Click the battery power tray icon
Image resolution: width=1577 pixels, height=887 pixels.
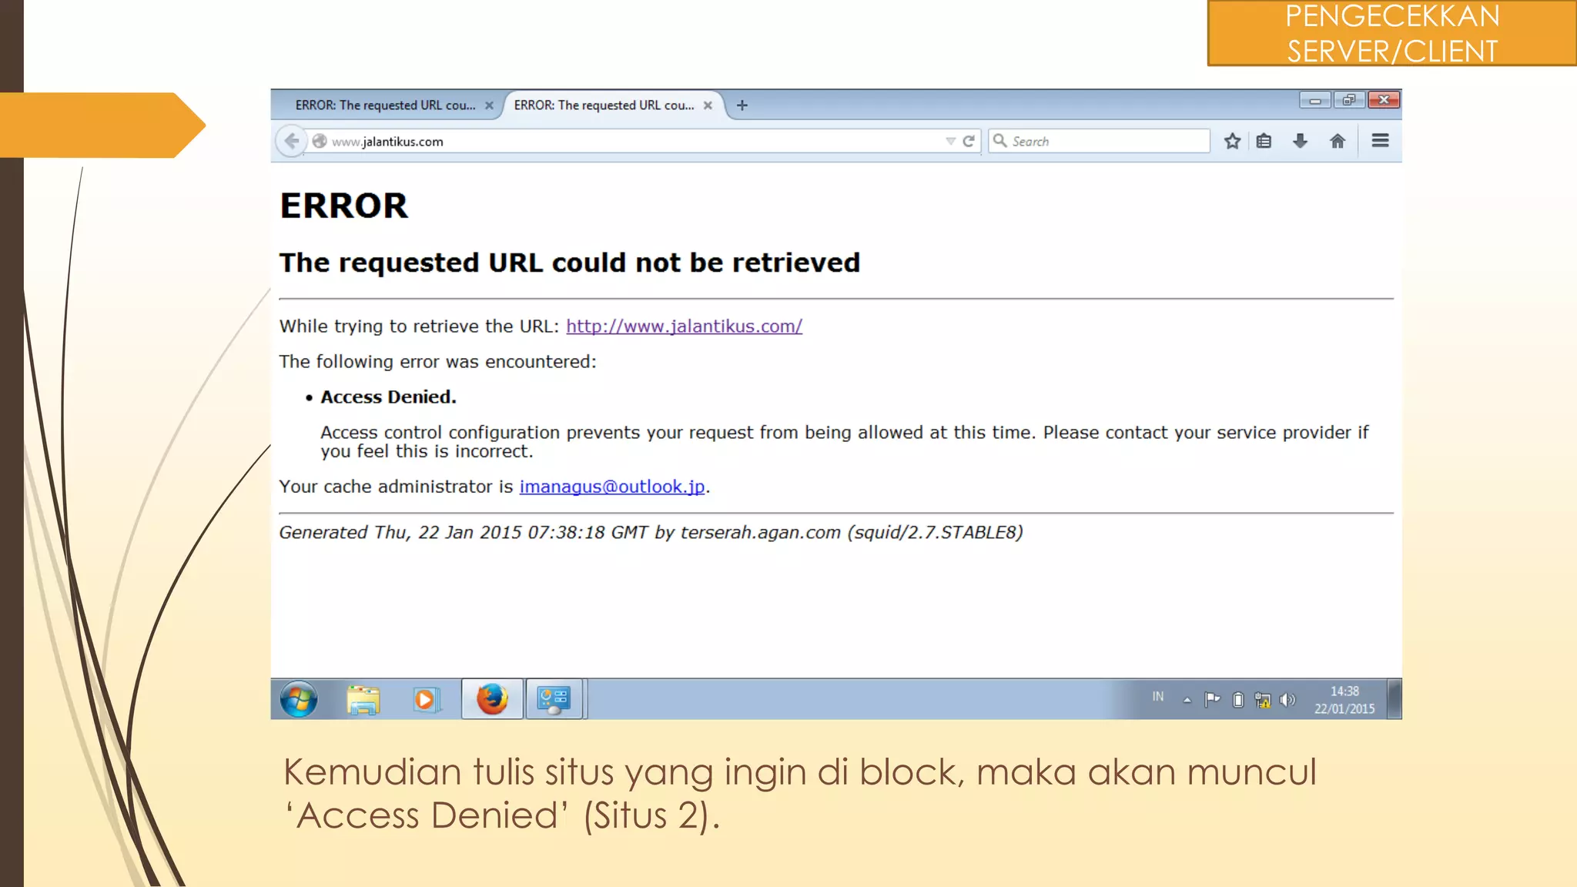1237,700
